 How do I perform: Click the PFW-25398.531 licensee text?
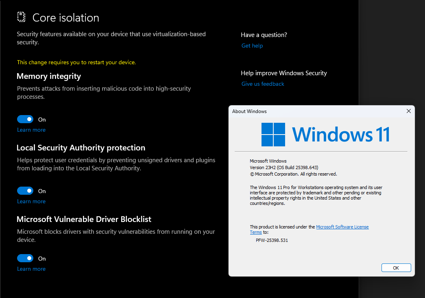pyautogui.click(x=272, y=240)
